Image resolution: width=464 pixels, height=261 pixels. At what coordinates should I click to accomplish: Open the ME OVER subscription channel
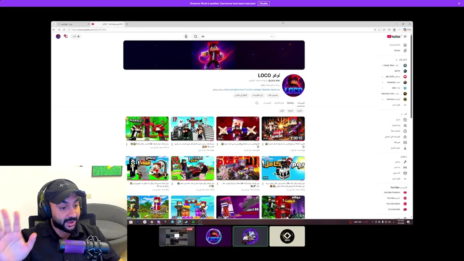tap(394, 76)
